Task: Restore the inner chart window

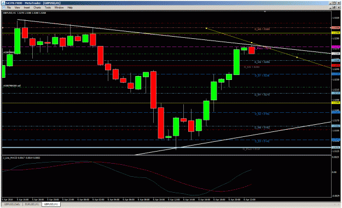Action: point(334,8)
